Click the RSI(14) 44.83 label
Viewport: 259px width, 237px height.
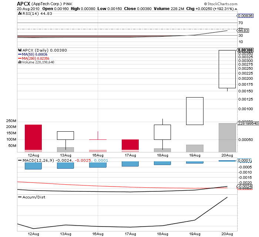point(37,14)
